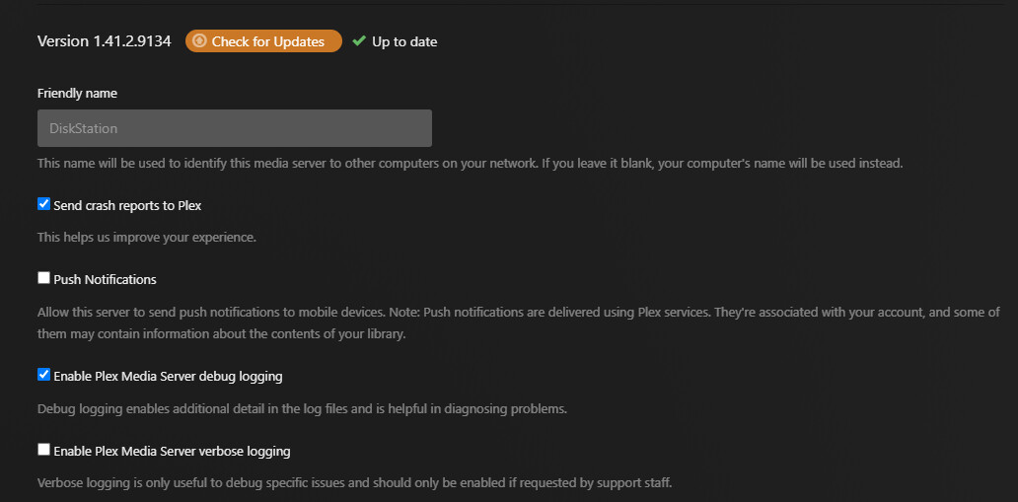Click the Push Notifications label text

105,279
